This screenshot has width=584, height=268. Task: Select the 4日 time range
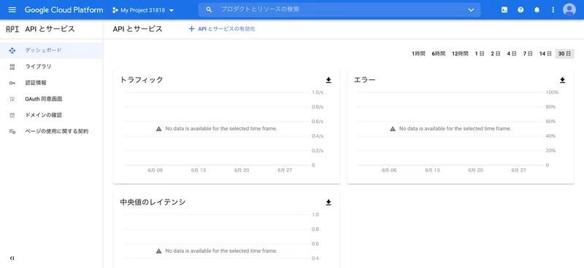[x=512, y=54]
